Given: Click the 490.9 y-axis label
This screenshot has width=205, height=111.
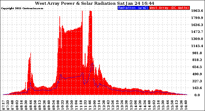Looking at the screenshot, I should coord(198,74).
